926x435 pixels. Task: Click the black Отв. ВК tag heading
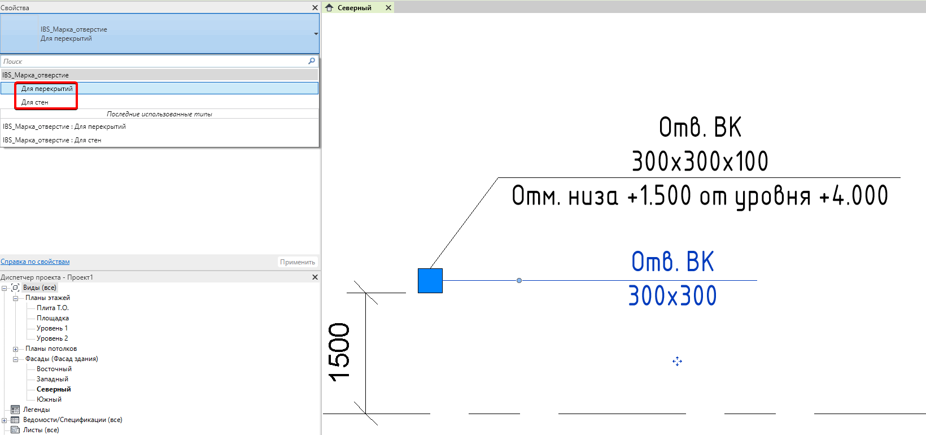[700, 127]
